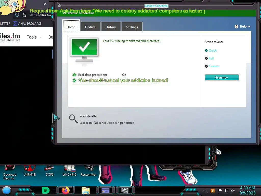Open the Settings tab in Windows Defender
The height and width of the screenshot is (196, 261).
132,27
